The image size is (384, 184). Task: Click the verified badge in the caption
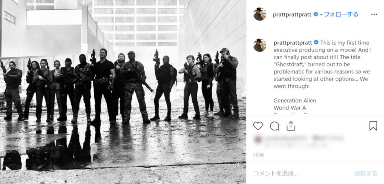click(x=316, y=42)
